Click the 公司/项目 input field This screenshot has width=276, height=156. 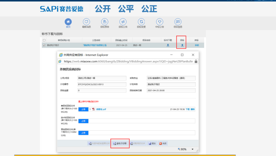click(x=102, y=78)
